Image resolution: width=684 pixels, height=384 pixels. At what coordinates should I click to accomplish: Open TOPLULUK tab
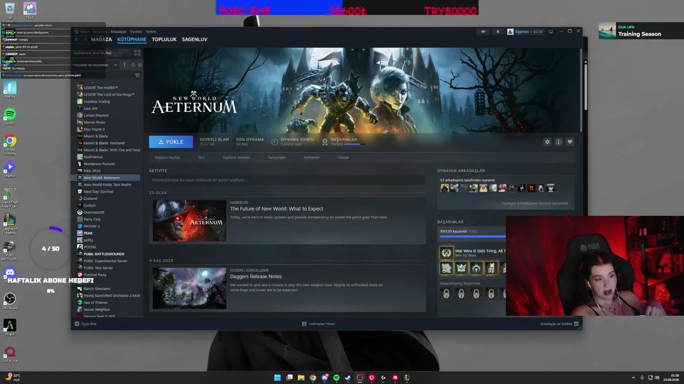point(164,39)
